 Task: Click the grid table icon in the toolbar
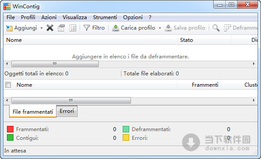pos(73,28)
